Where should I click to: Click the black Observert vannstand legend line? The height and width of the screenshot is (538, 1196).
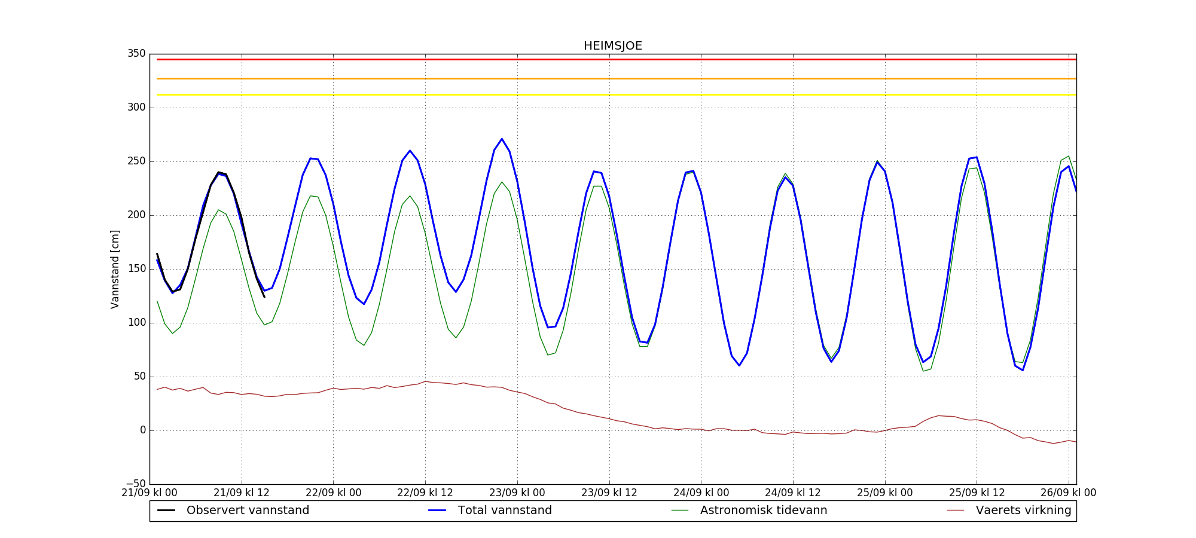pos(166,511)
